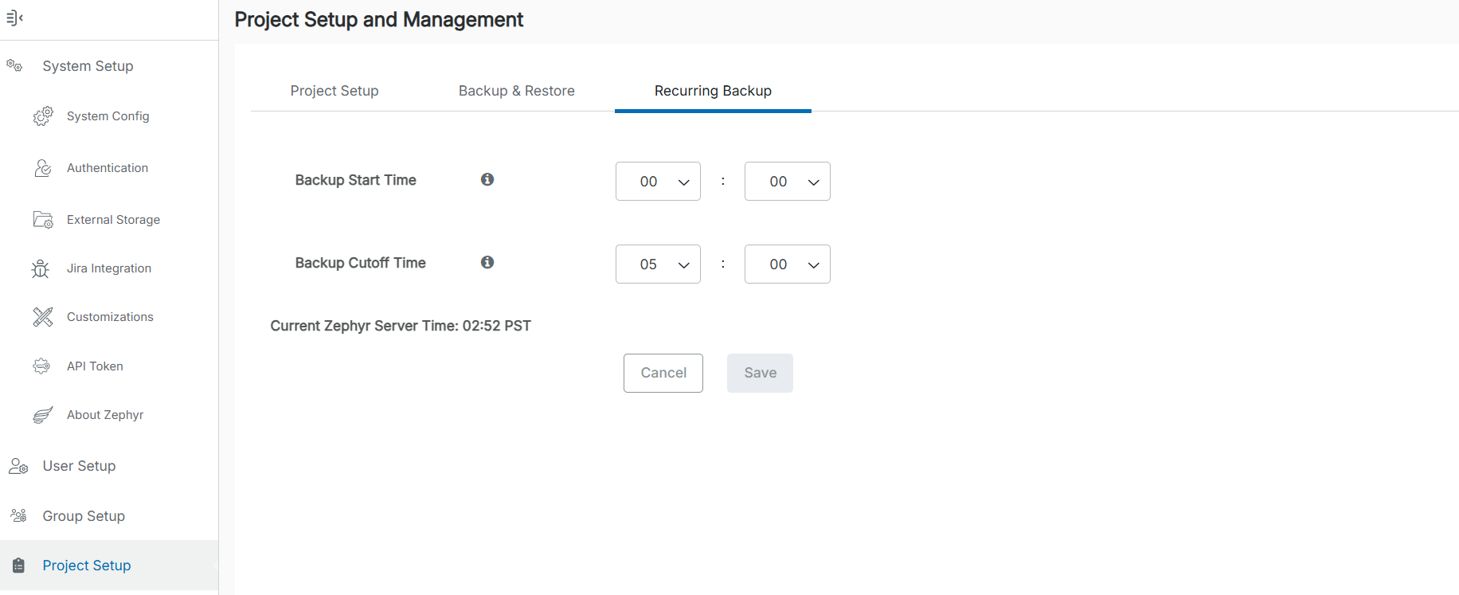
Task: Switch to the Project Setup tab
Action: 334,91
